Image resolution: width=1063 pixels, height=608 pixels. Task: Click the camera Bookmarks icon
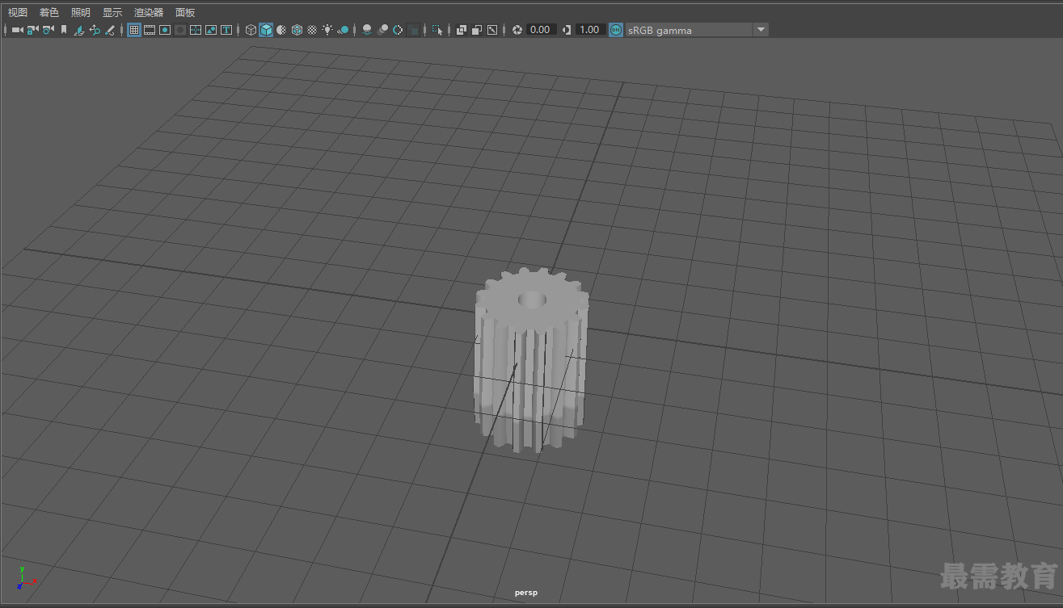pos(63,30)
